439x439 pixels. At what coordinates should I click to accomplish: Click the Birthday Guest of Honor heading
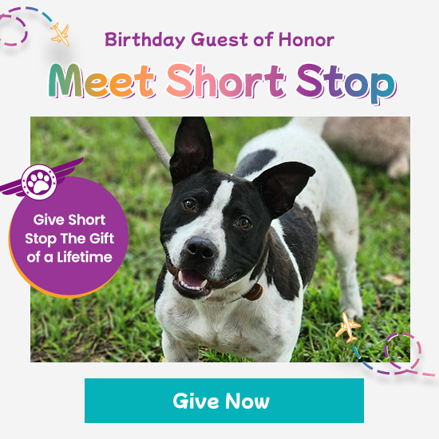click(x=219, y=39)
